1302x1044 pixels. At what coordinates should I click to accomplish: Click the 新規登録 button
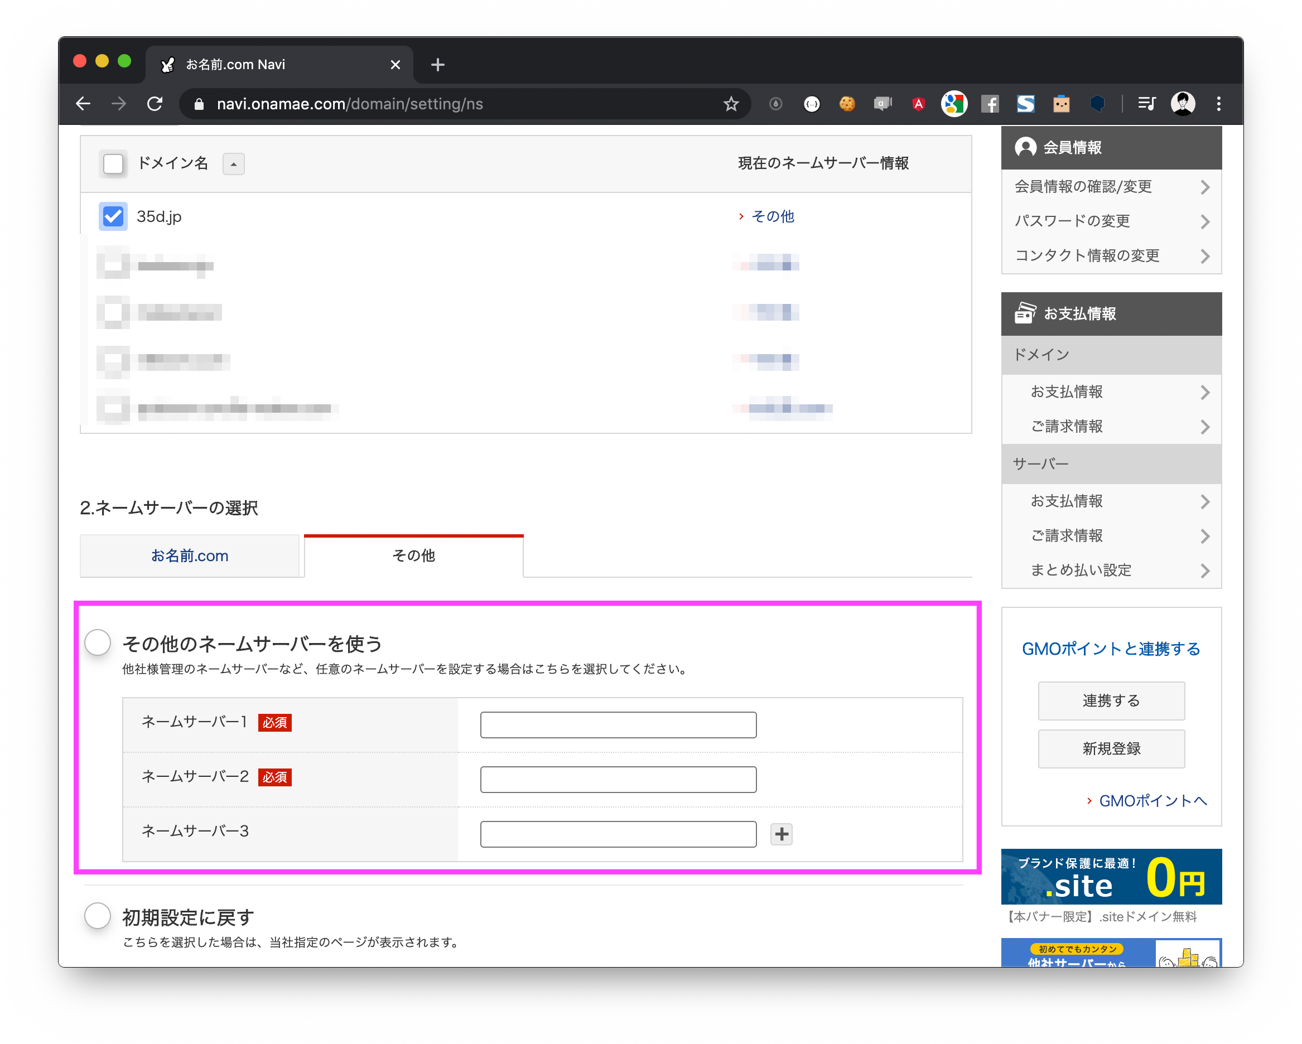click(x=1111, y=749)
